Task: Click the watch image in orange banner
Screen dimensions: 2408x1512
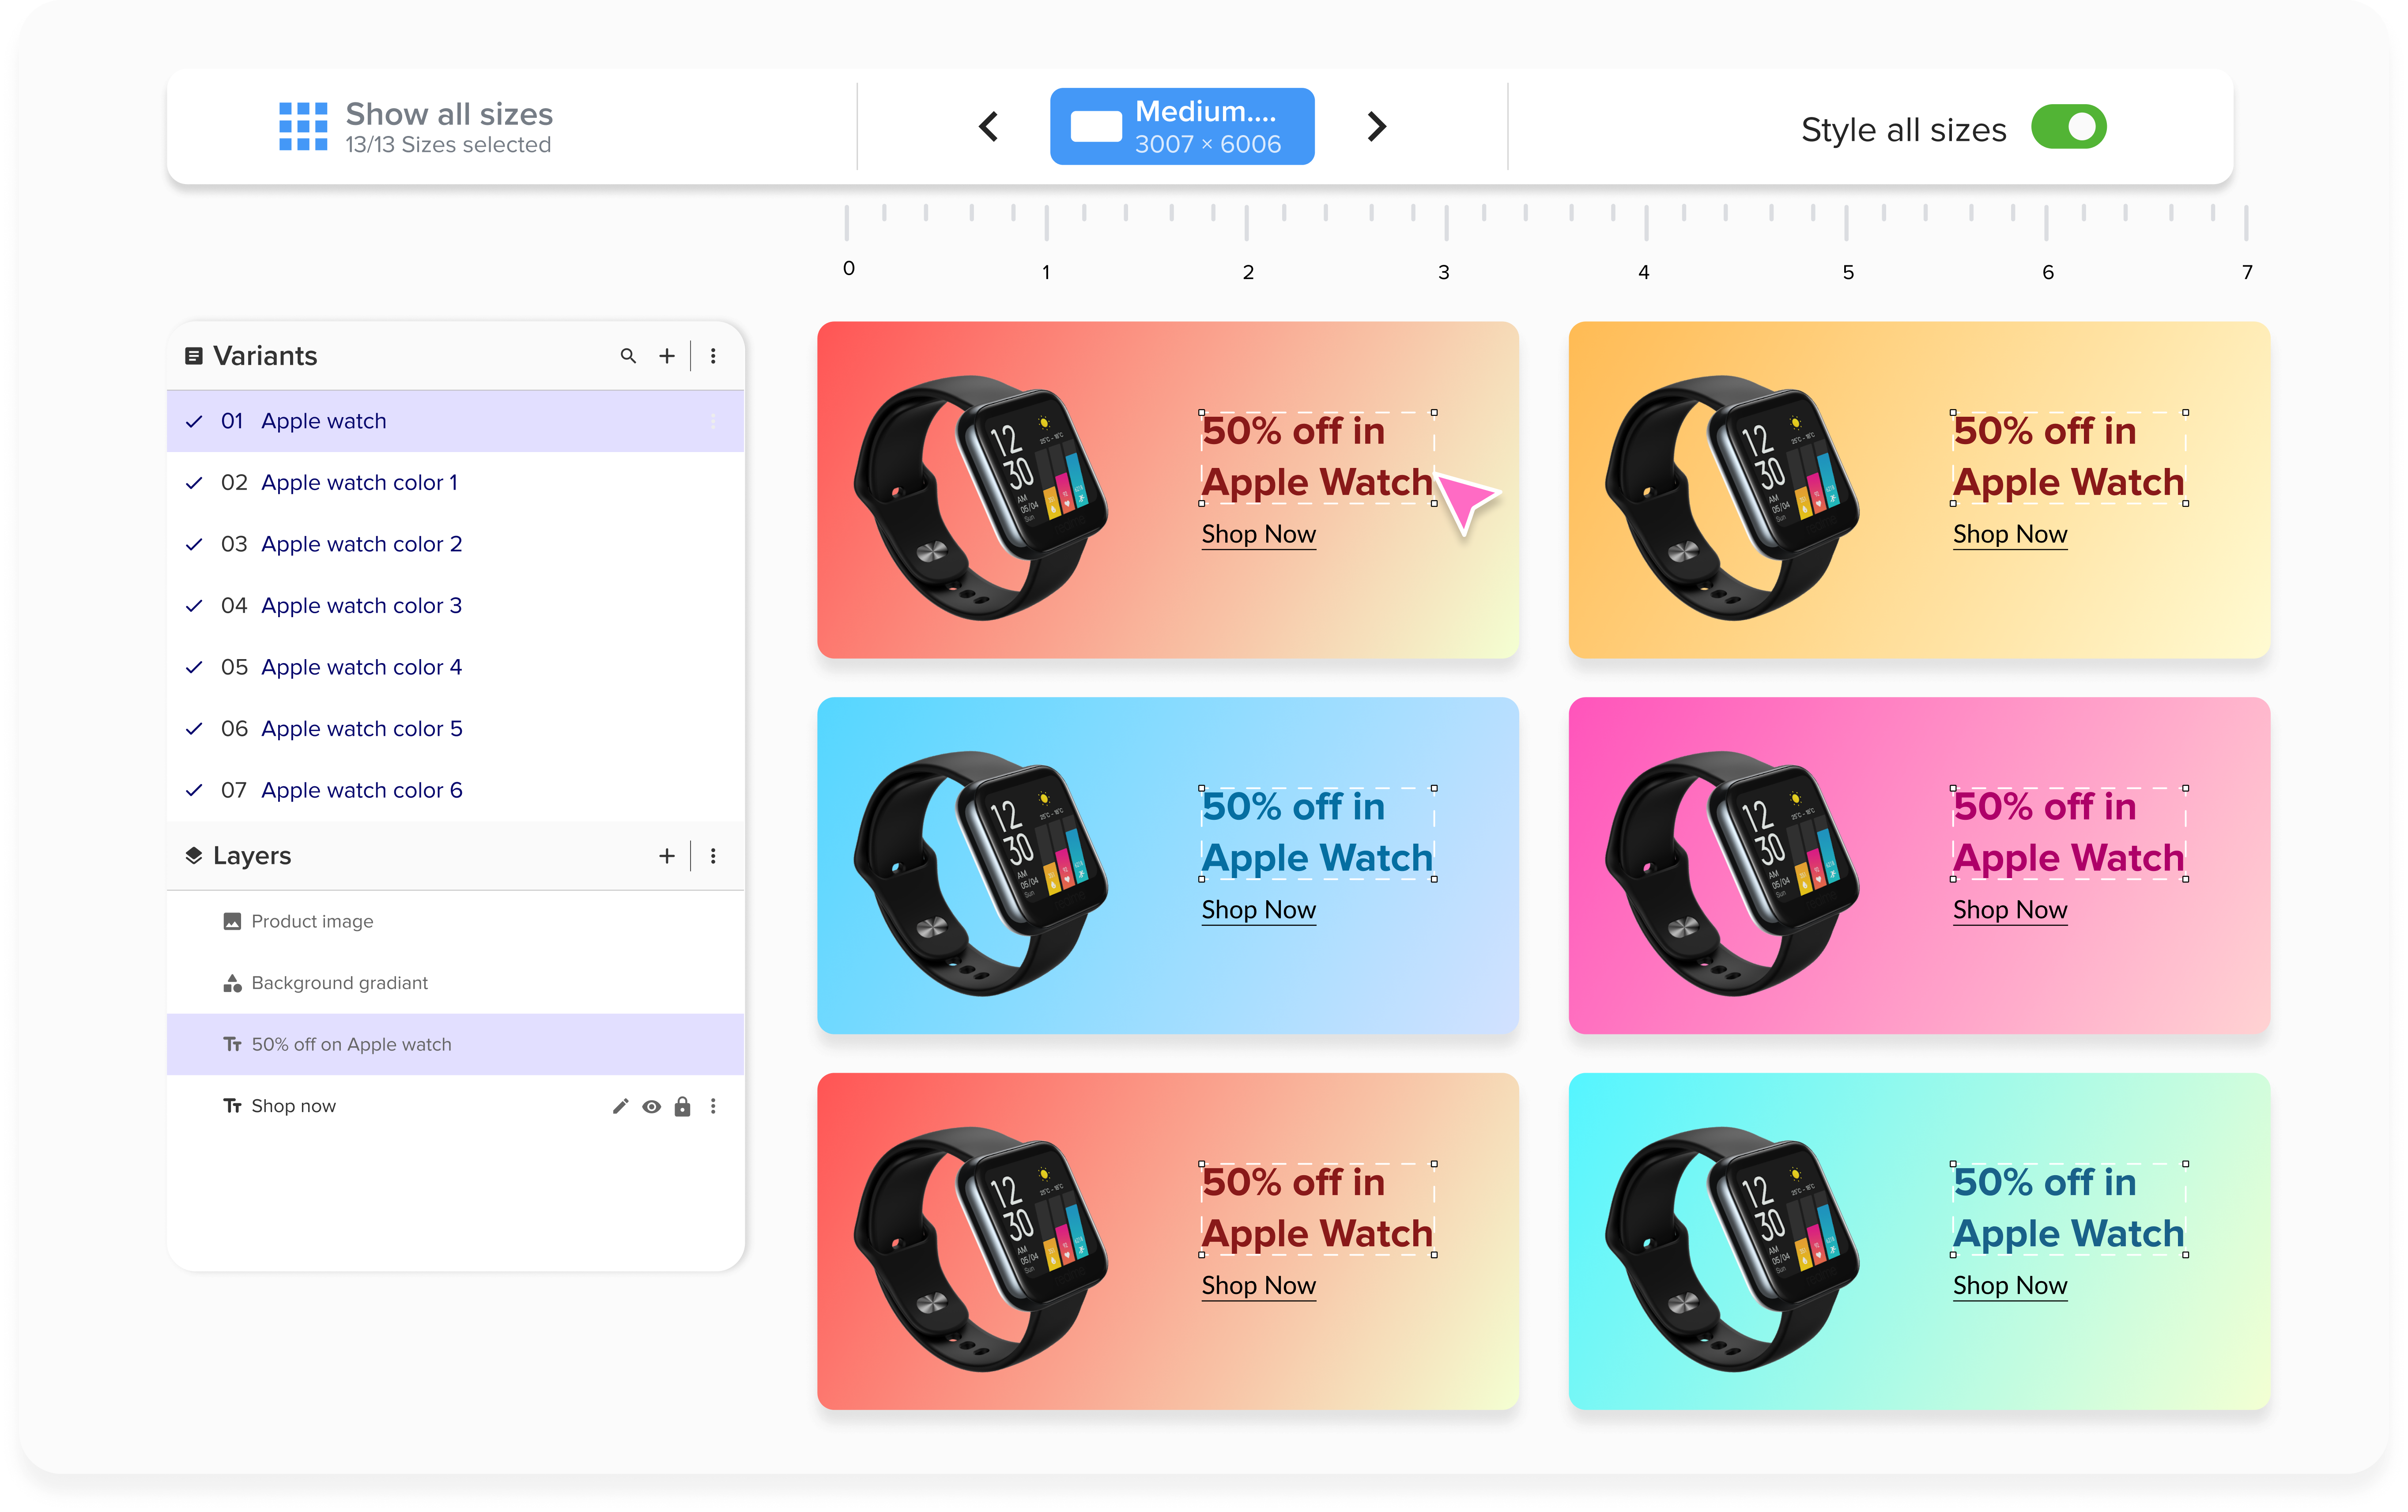Action: click(1732, 497)
